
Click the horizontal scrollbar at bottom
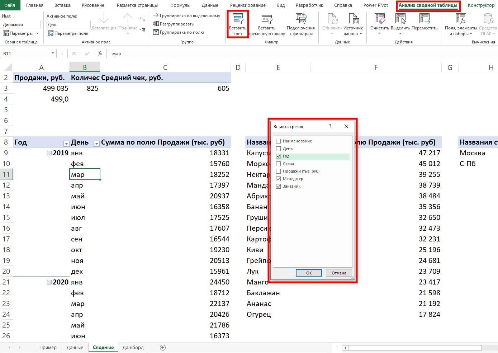[415, 348]
